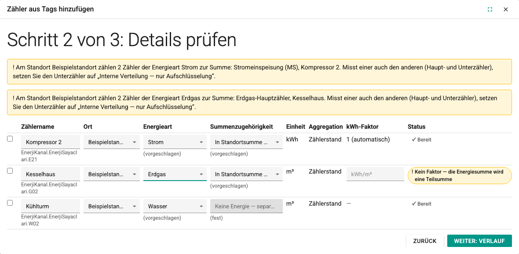Focus the kWh/m³ factor input
519x254 pixels.
pyautogui.click(x=375, y=174)
